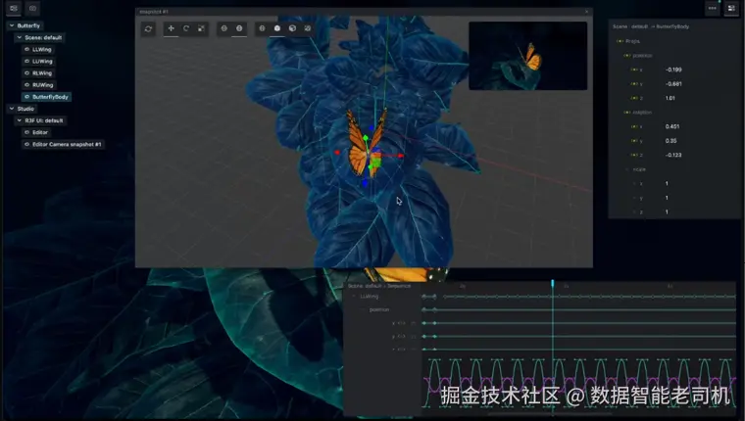Open the three-dots more menu
Screen dimensions: 745x421
(x=713, y=8)
